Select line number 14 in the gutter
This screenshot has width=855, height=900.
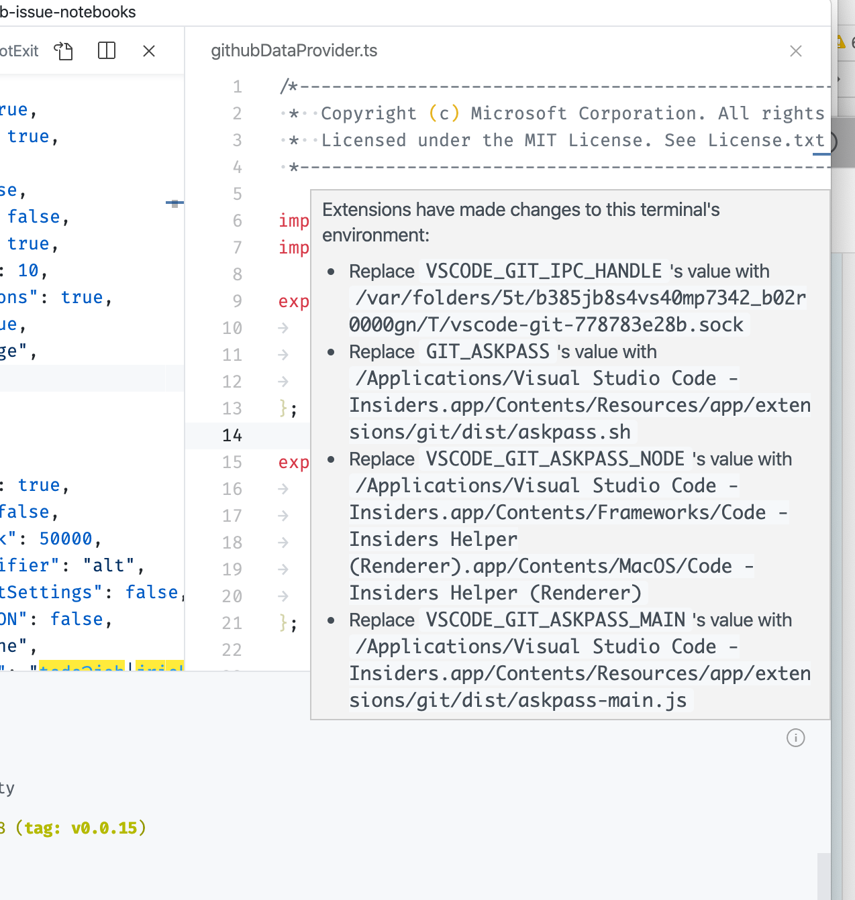point(232,435)
